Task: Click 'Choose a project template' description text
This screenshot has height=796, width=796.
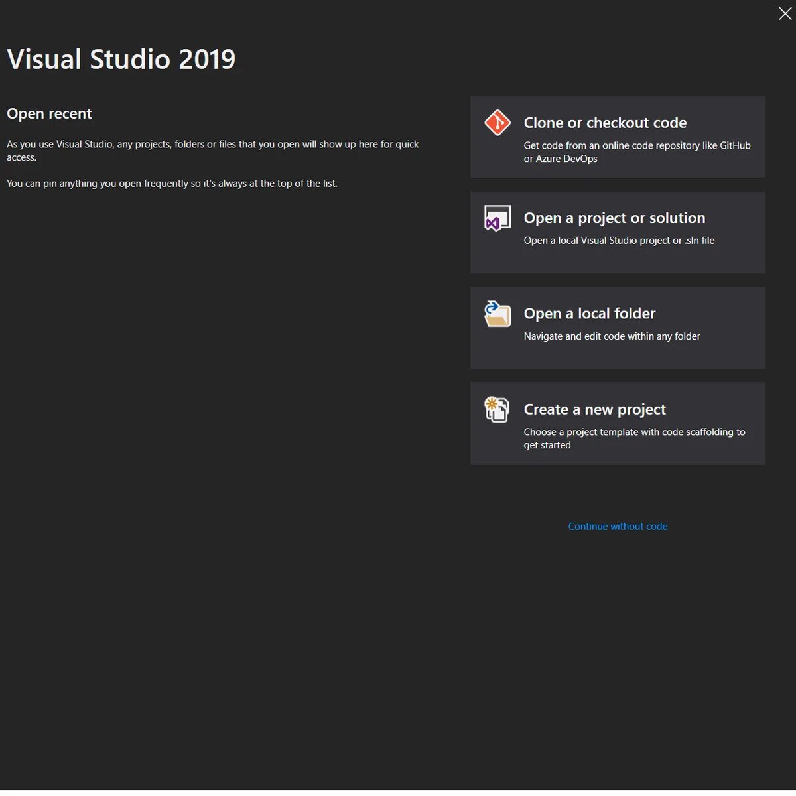Action: pyautogui.click(x=634, y=438)
